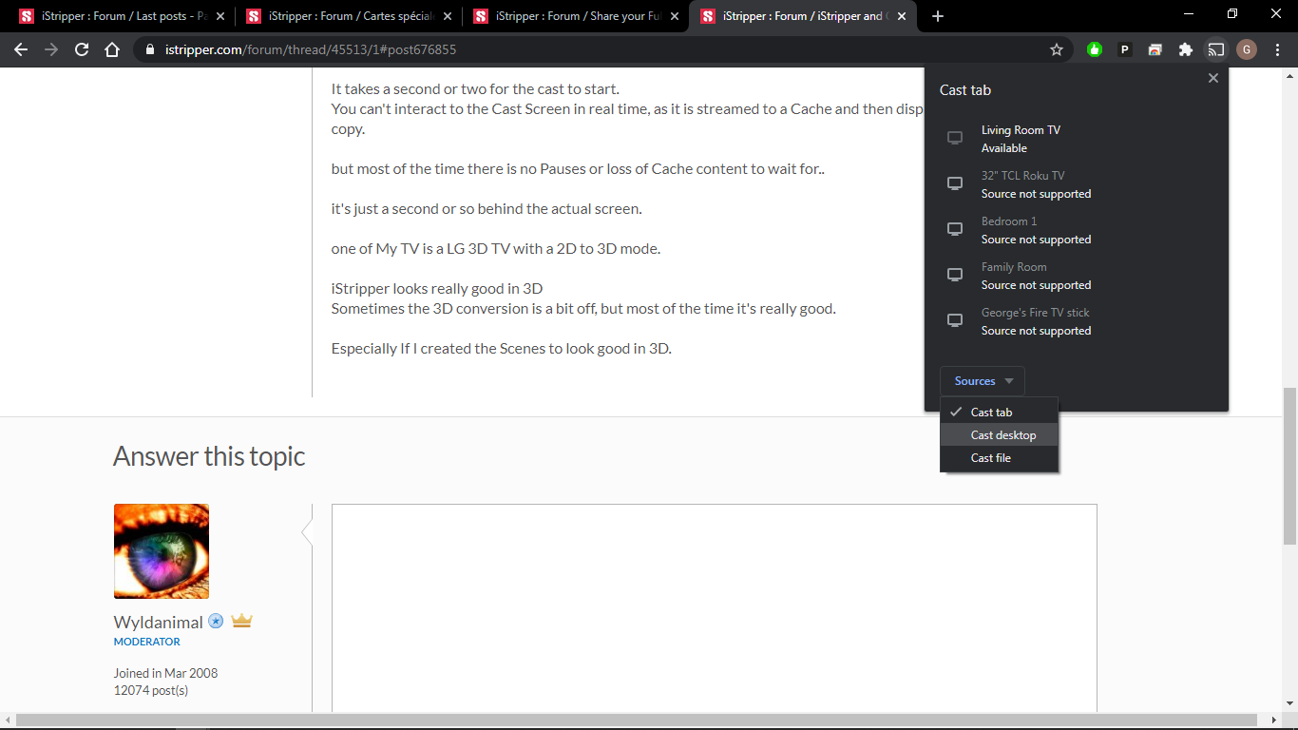1298x730 pixels.
Task: Choose Cast tab from Sources menu
Action: pyautogui.click(x=999, y=413)
